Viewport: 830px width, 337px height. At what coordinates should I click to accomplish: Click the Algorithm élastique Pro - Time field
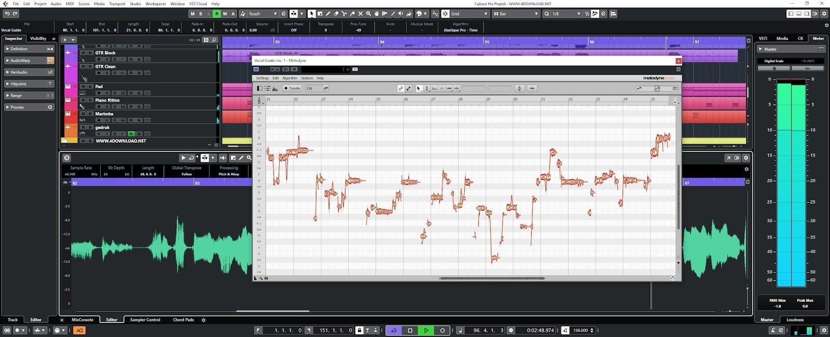click(461, 30)
